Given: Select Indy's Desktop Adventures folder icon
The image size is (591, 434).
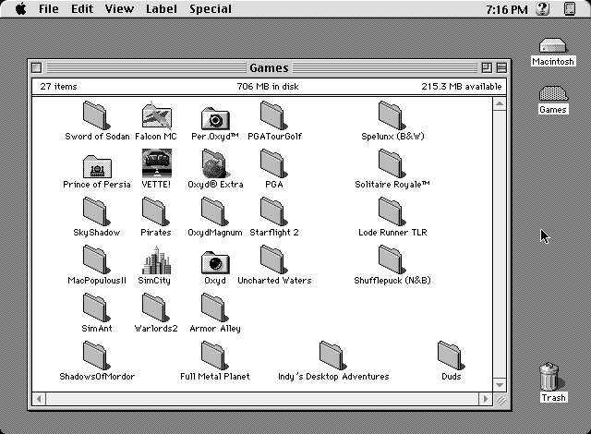Looking at the screenshot, I should tap(332, 356).
